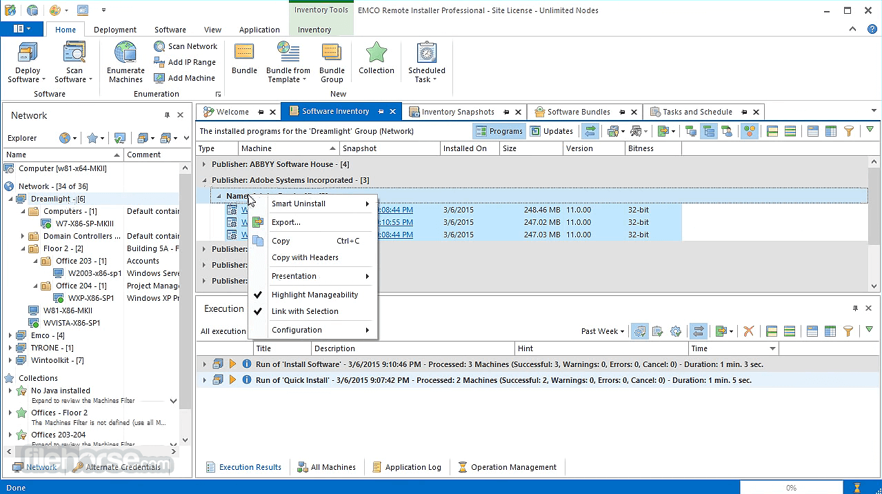Collapse Publisher: Adobe Systems Incorporated group

click(203, 180)
